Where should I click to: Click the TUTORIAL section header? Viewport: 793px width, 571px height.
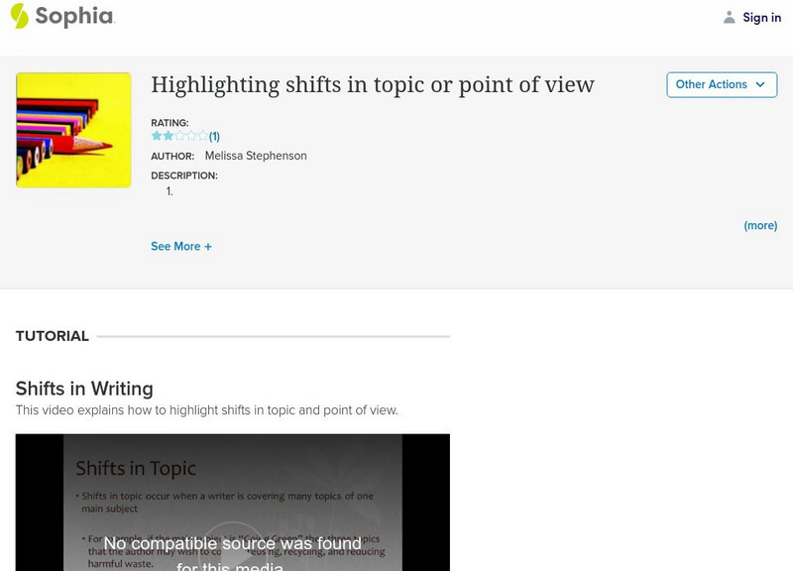[53, 336]
